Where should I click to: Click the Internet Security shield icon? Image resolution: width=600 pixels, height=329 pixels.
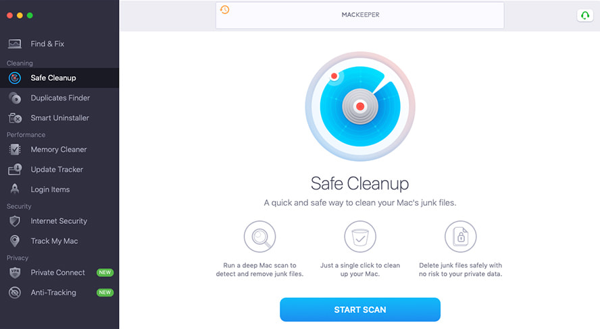(x=15, y=221)
